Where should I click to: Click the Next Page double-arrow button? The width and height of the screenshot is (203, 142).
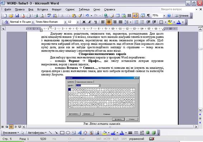(x=200, y=123)
